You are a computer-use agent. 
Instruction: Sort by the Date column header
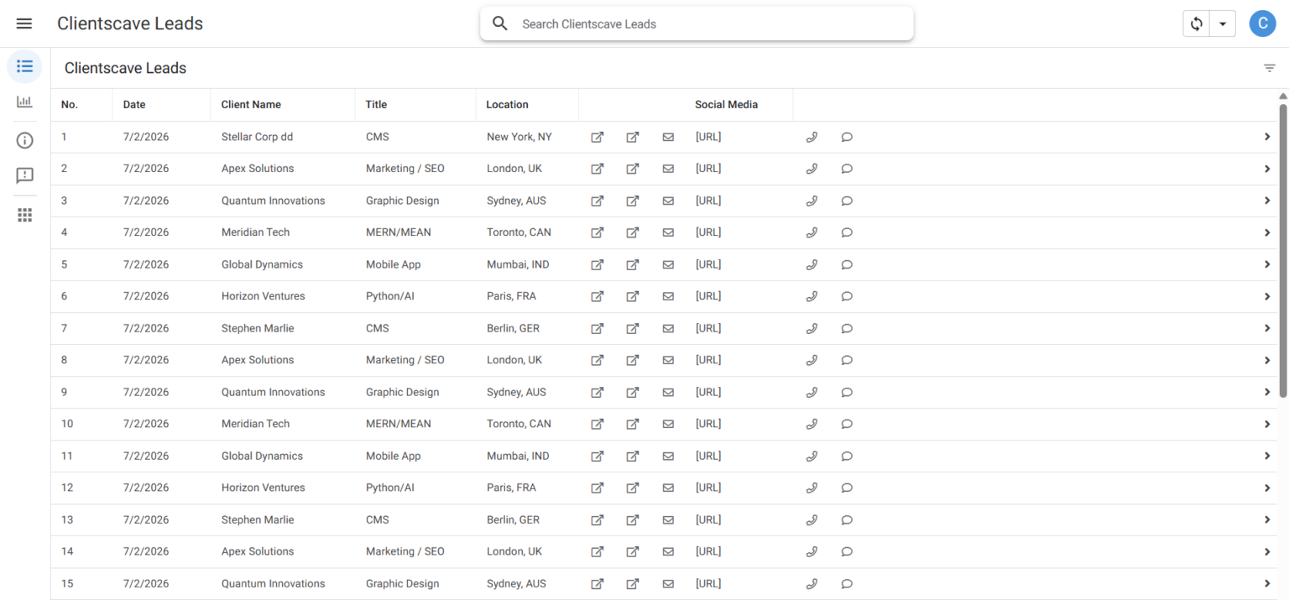pos(134,105)
